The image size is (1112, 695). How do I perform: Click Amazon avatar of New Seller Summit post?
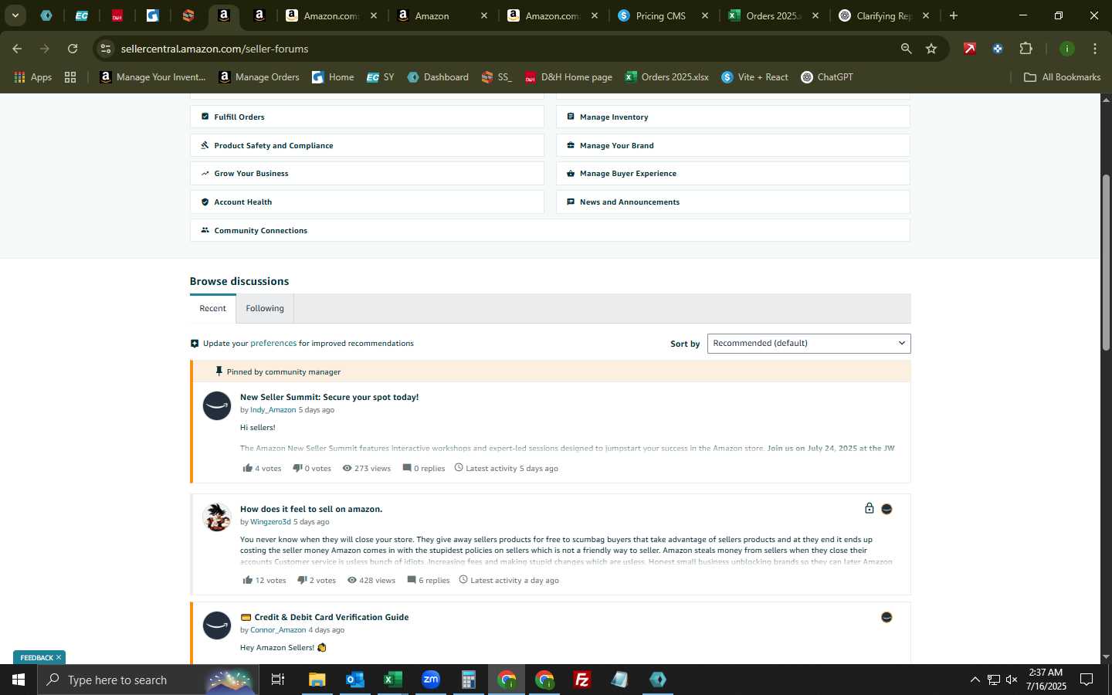[x=217, y=405]
